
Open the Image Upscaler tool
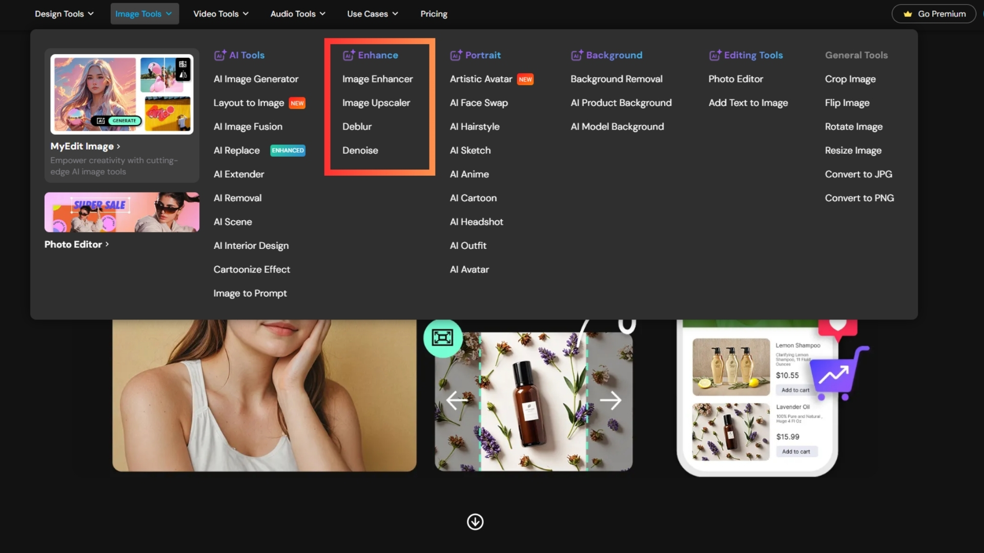(376, 102)
